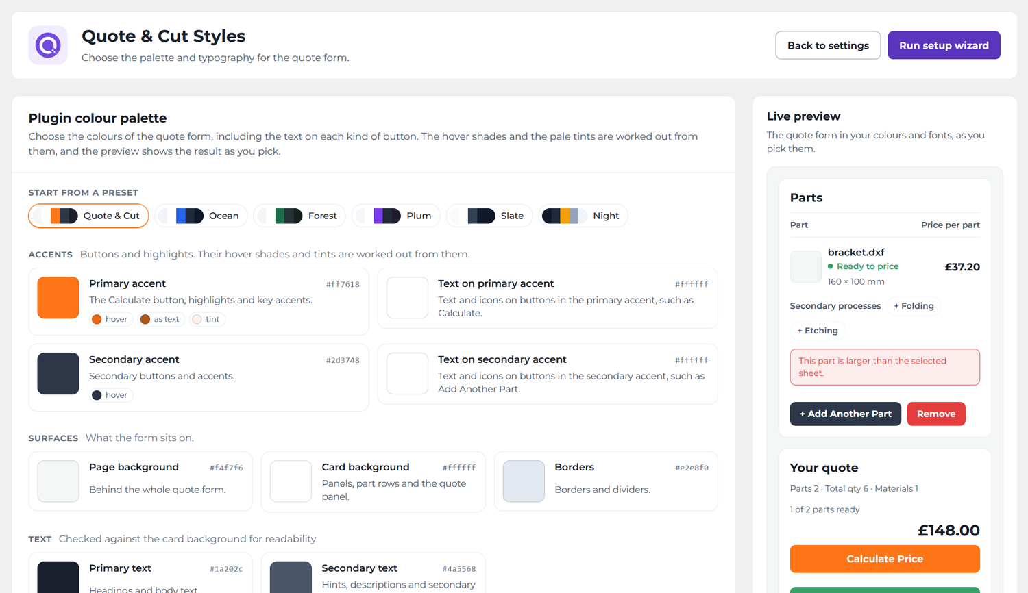Click the #e2e8f0 hex value

[x=692, y=468]
